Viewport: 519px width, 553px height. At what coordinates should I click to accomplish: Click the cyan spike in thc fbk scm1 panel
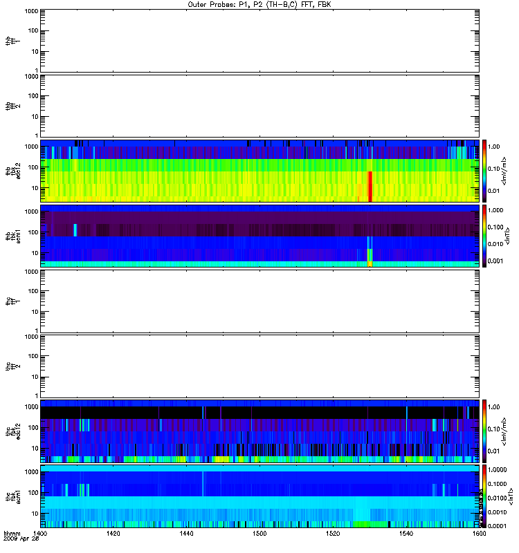[x=203, y=483]
